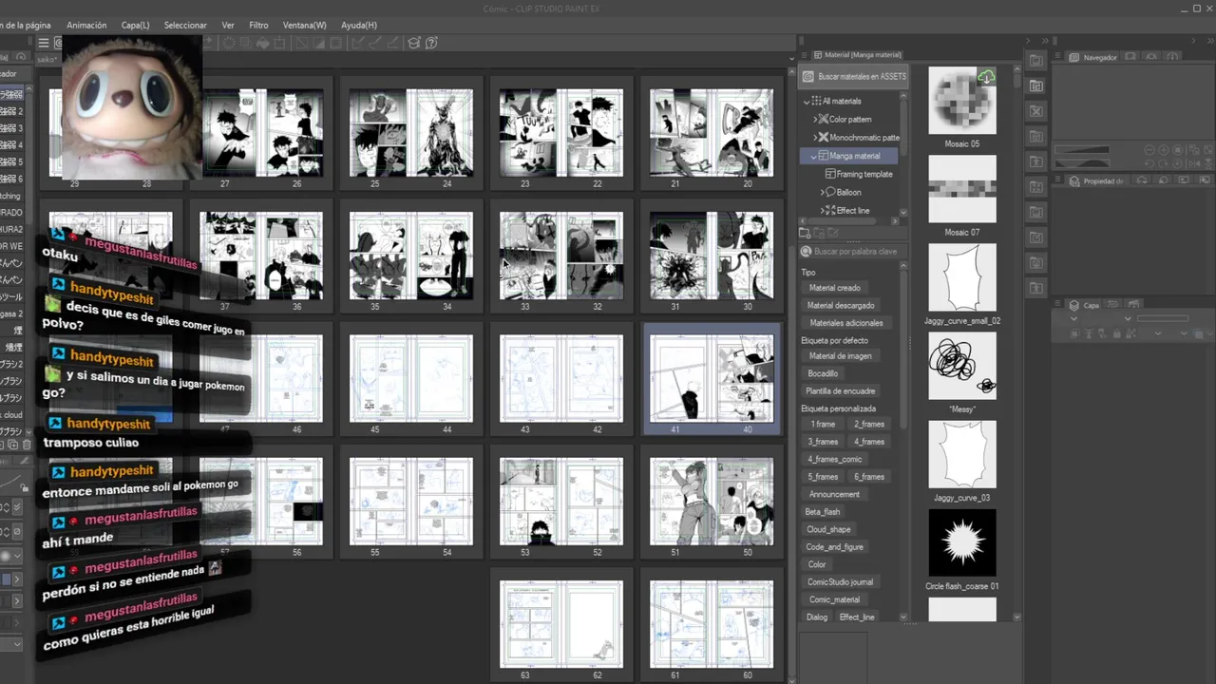Click the ASSETS spiral icon

click(808, 76)
